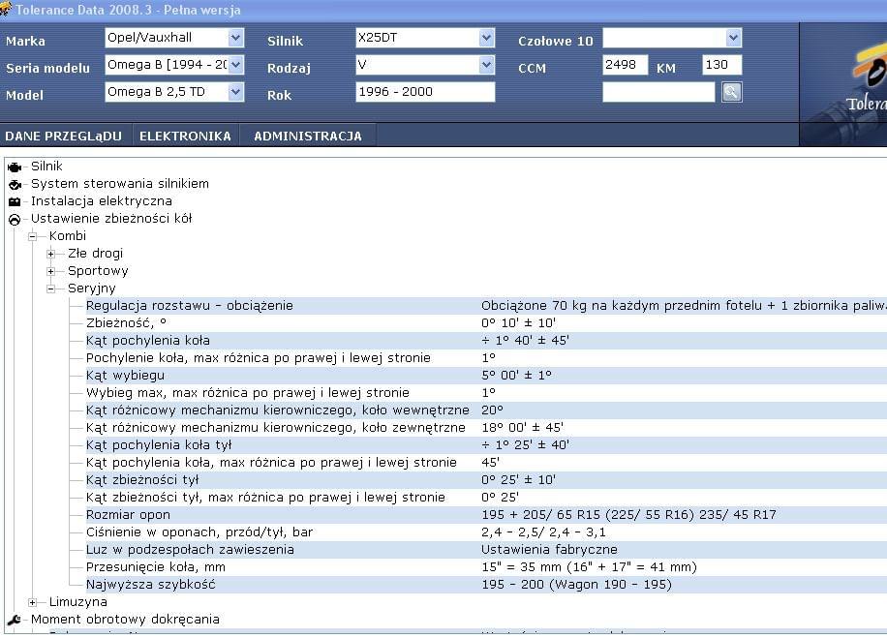
Task: Click the magnifier search icon button
Action: click(x=731, y=92)
